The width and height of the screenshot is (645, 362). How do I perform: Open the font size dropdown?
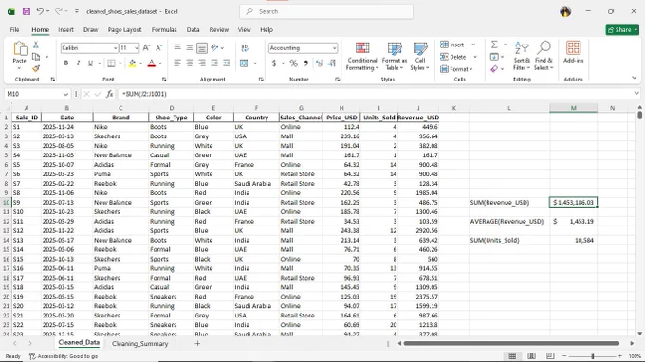pyautogui.click(x=137, y=48)
